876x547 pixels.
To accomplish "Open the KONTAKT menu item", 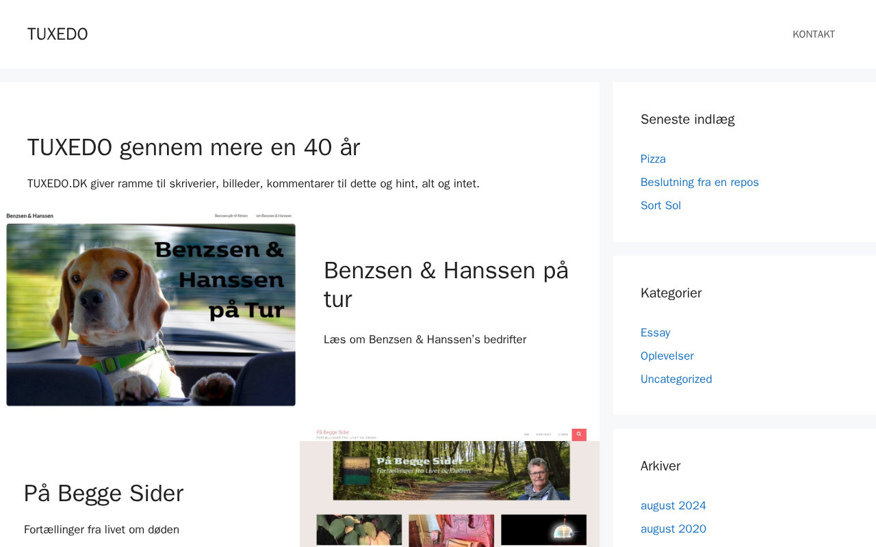I will (813, 34).
